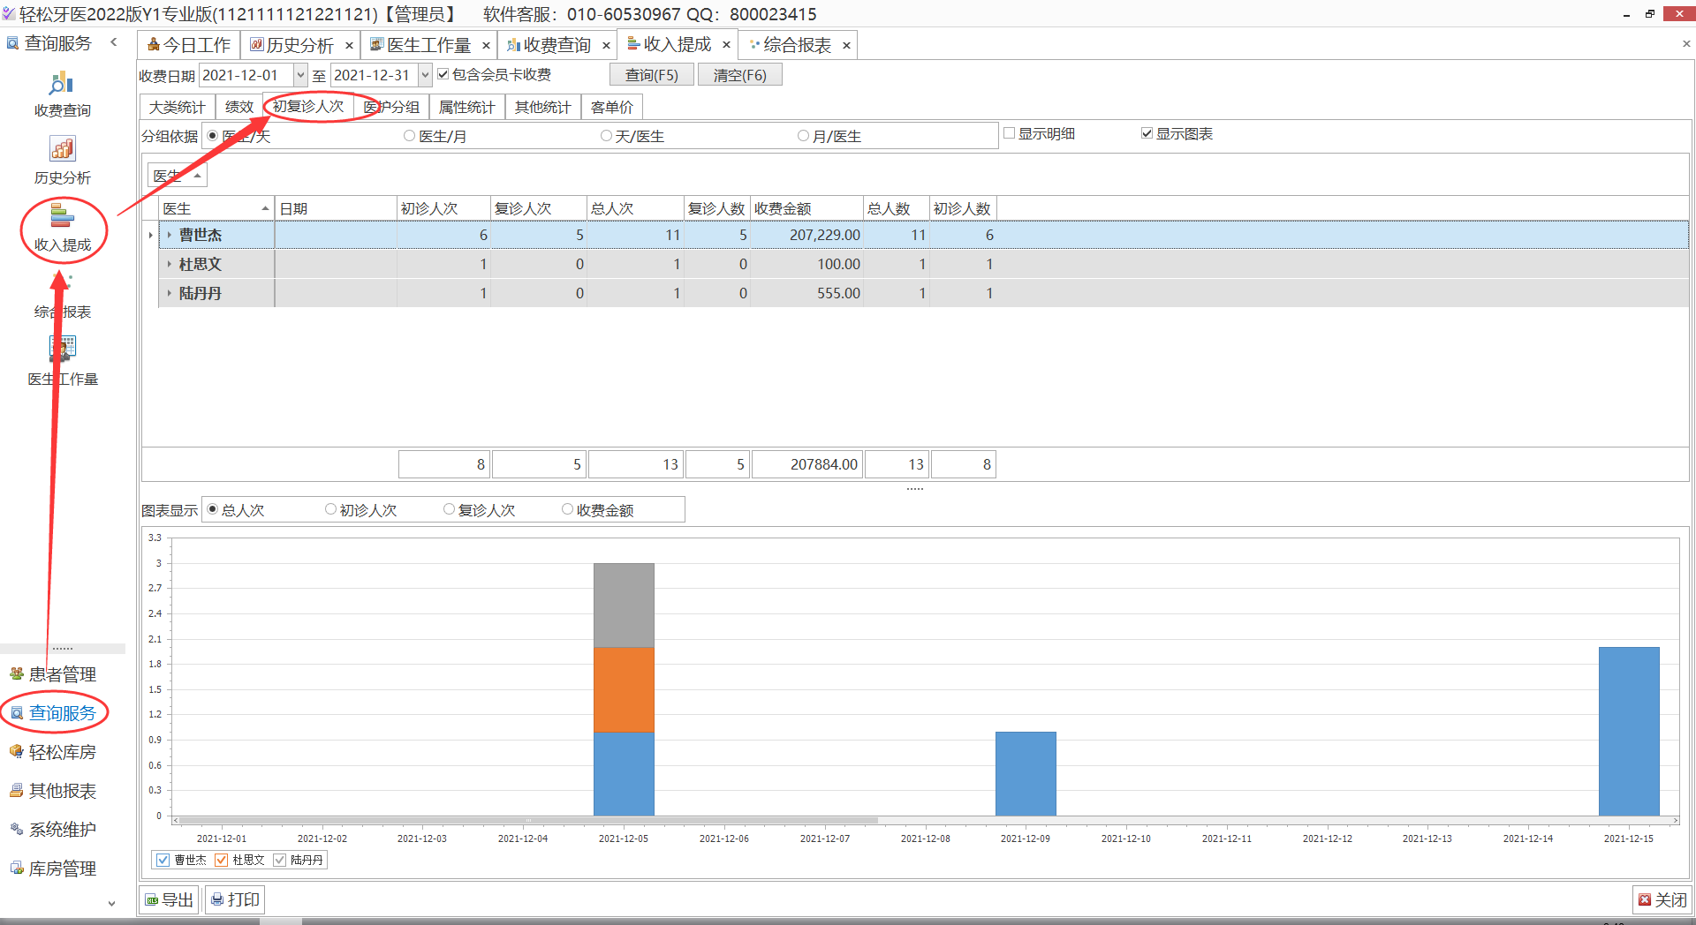Click the start date input field
Screen dimensions: 1696x925
(246, 75)
